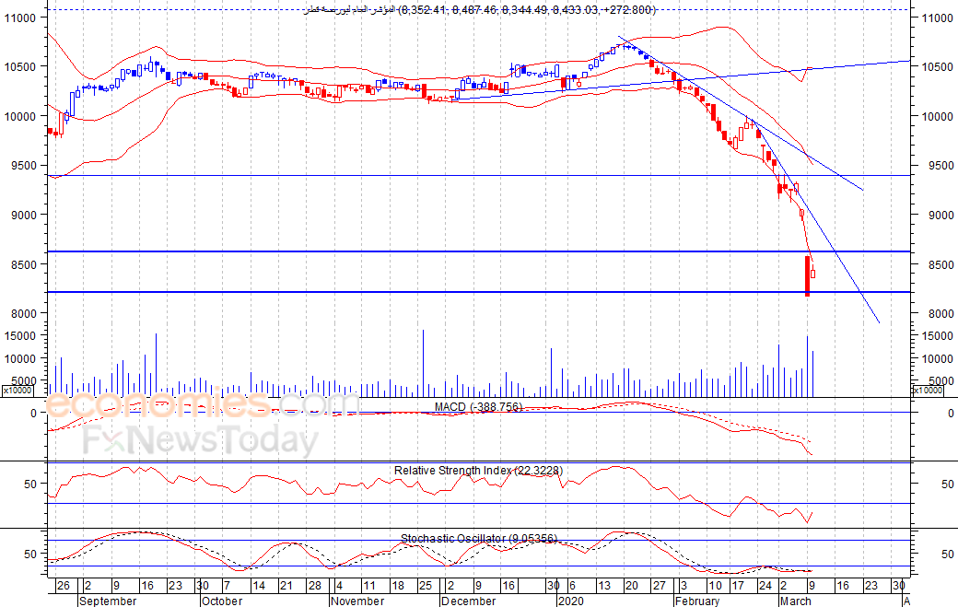The image size is (958, 607).
Task: Click the tallest volume bar near November 25
Action: coord(423,363)
